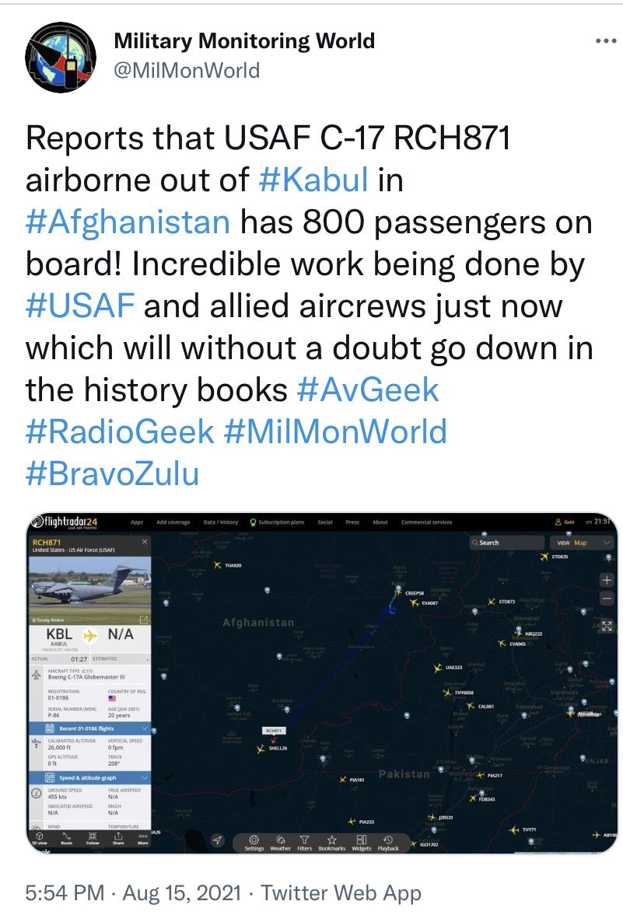Open the Filters funnel icon

click(304, 843)
